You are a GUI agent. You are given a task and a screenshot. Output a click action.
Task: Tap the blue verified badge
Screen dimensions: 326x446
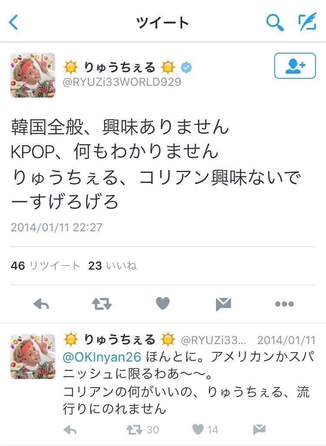tap(186, 68)
